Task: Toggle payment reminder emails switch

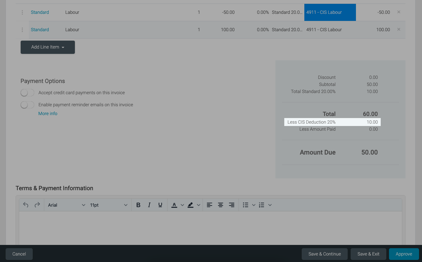Action: pos(27,105)
